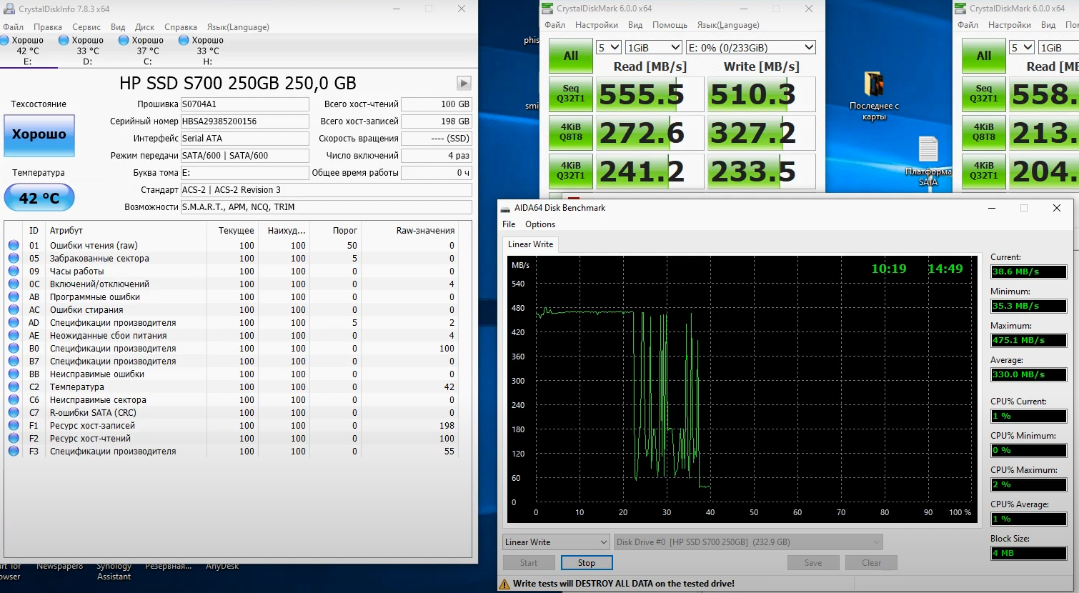The image size is (1079, 593).
Task: Click the Average value 330.0 MB/s in AIDA64
Action: point(1028,374)
